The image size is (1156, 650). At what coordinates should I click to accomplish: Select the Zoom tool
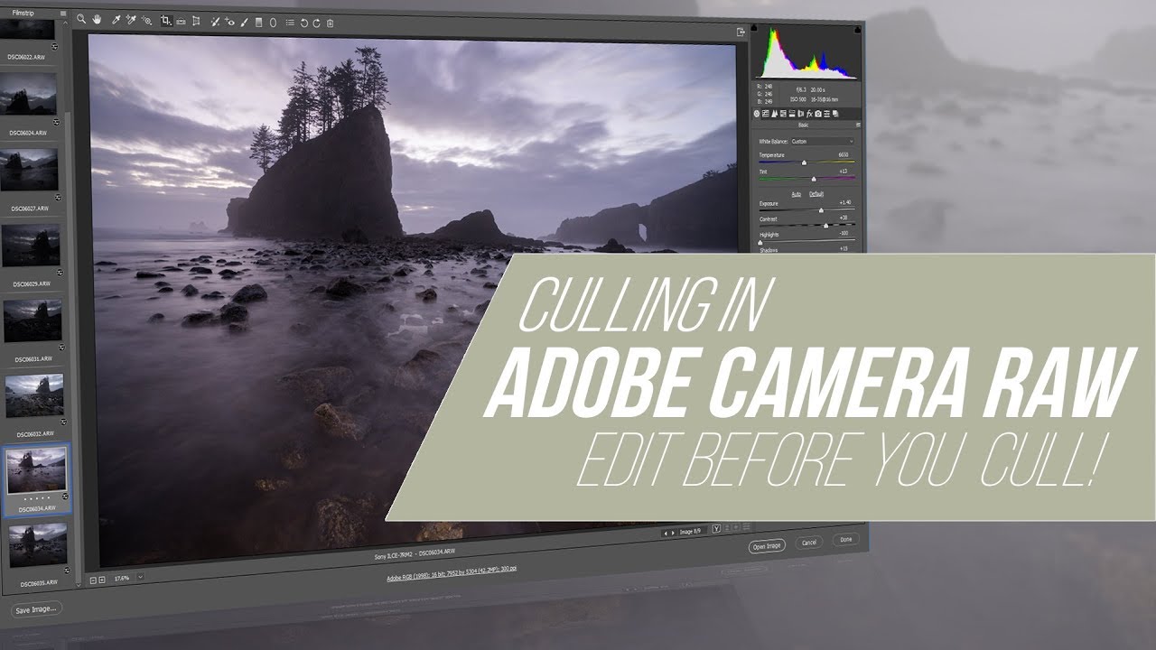(x=81, y=19)
